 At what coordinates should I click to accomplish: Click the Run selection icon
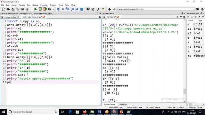(50, 9)
